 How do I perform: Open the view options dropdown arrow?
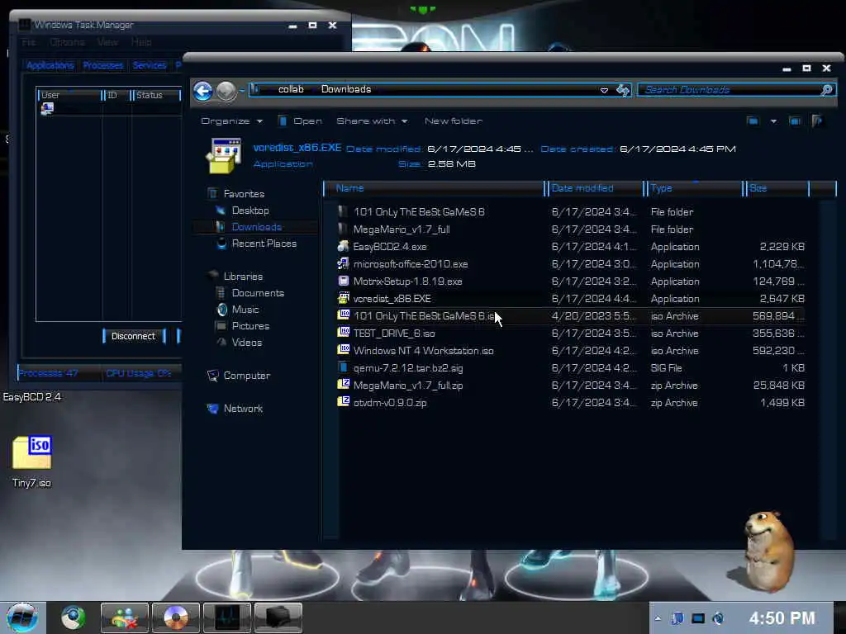point(773,121)
